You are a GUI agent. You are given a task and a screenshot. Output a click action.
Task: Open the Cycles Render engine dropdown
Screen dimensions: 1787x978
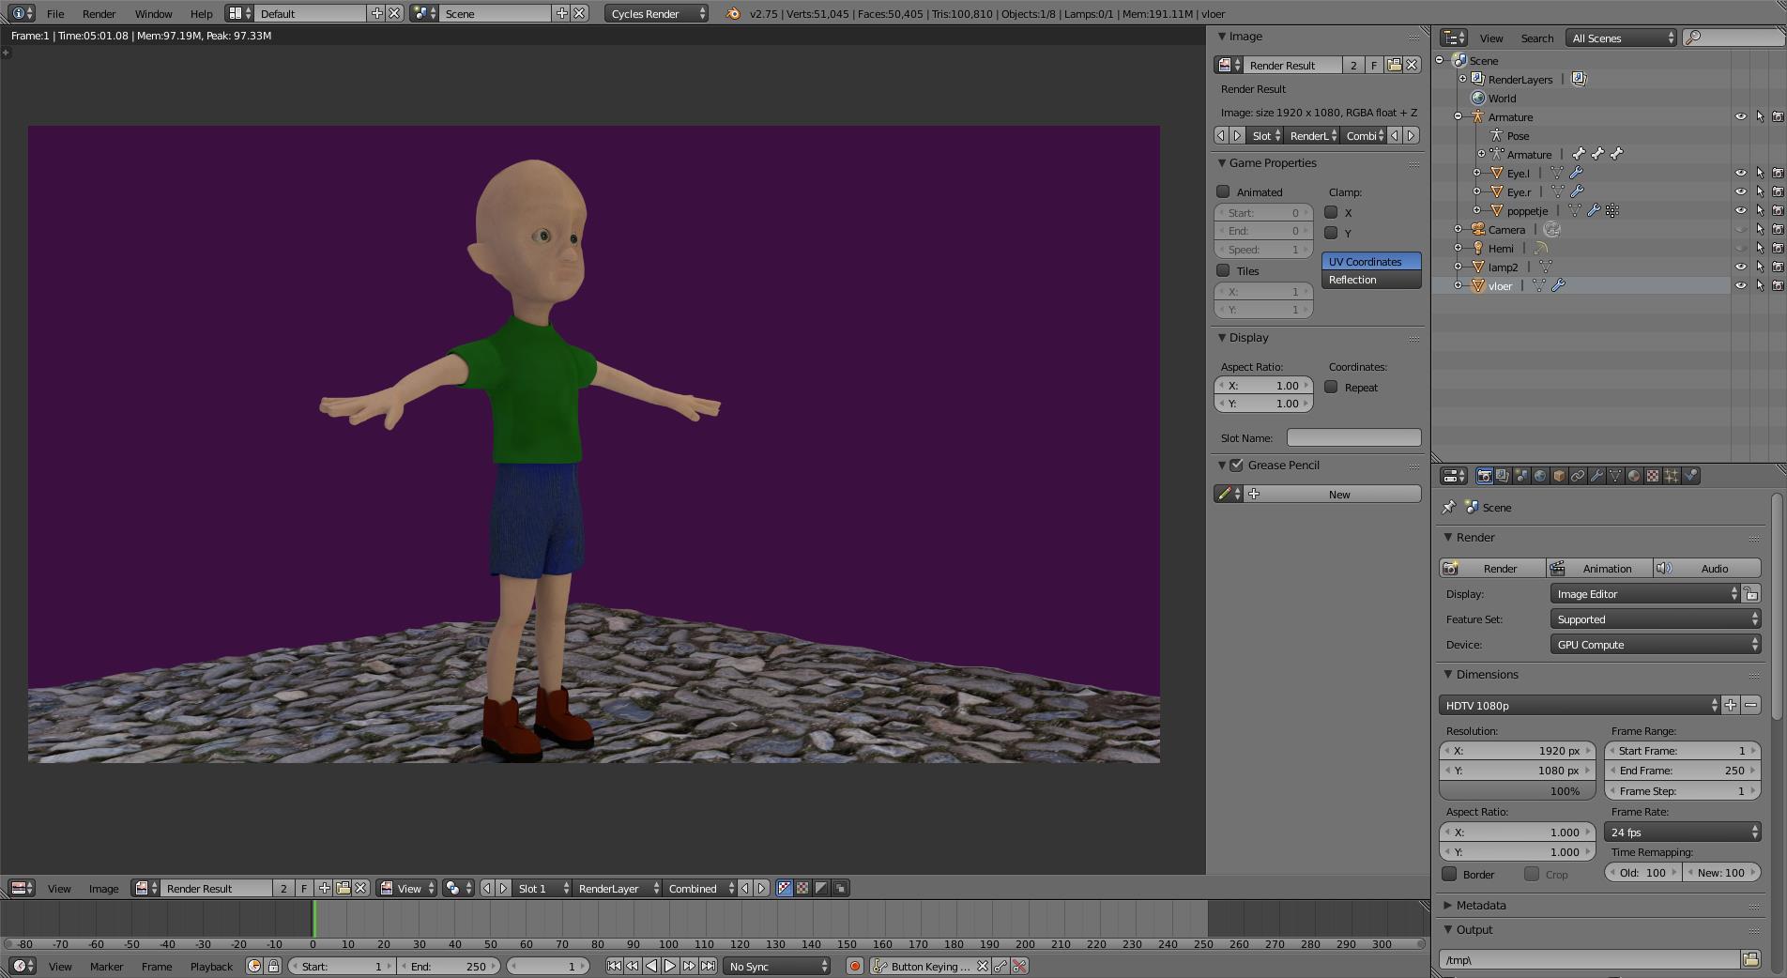tap(657, 14)
